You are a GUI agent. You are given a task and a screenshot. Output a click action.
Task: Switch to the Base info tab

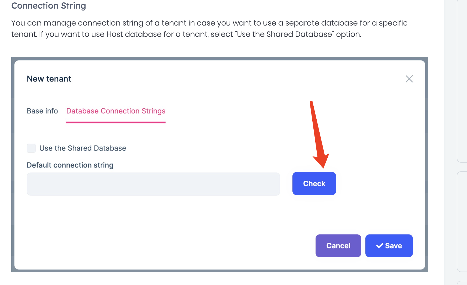click(x=42, y=111)
